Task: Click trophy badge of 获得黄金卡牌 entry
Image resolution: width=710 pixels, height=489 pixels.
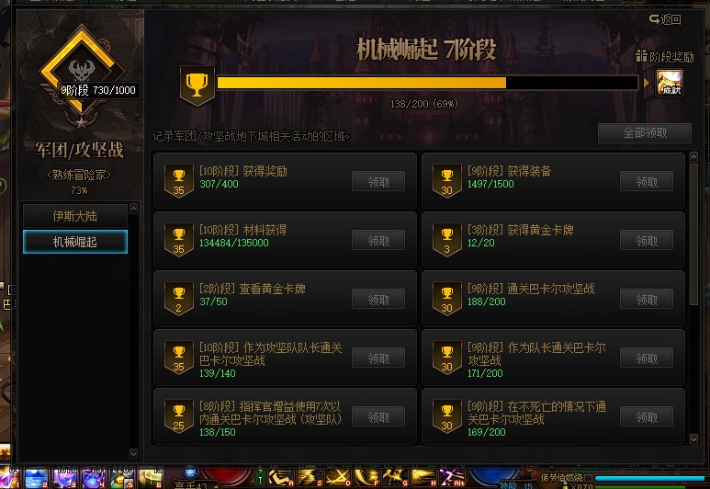Action: [x=447, y=240]
